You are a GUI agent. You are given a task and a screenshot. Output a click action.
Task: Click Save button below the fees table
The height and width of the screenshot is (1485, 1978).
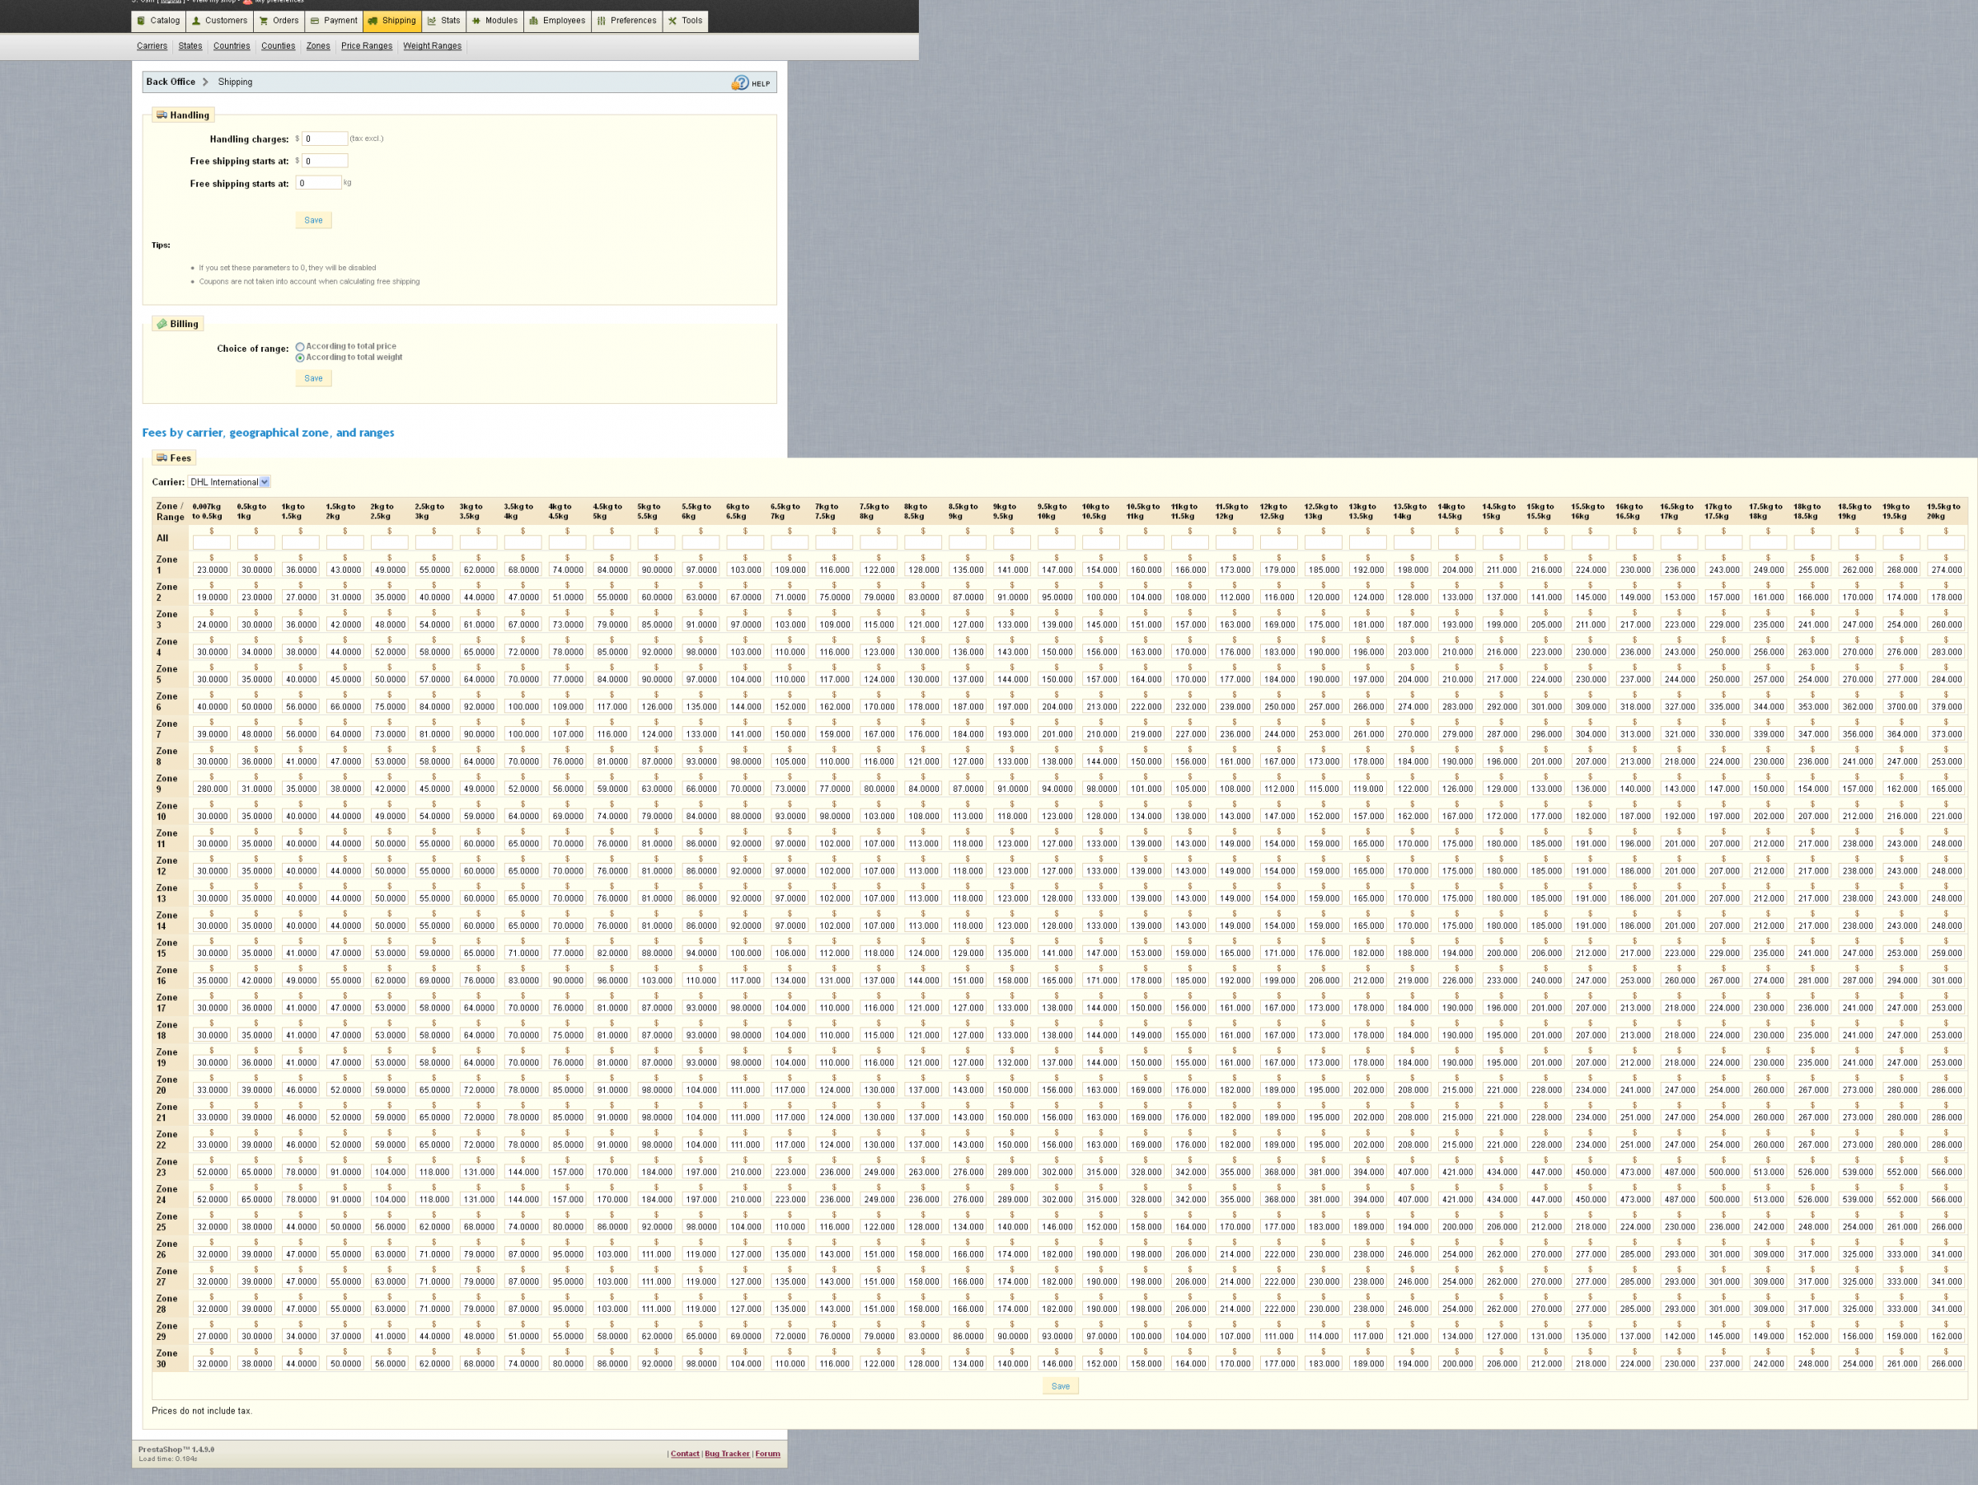[1060, 1386]
